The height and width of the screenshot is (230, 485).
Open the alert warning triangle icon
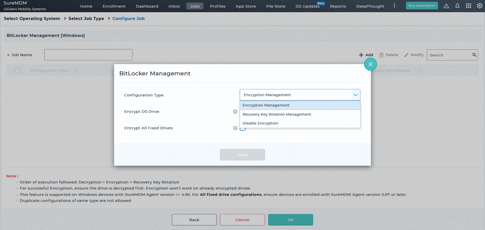point(446,6)
